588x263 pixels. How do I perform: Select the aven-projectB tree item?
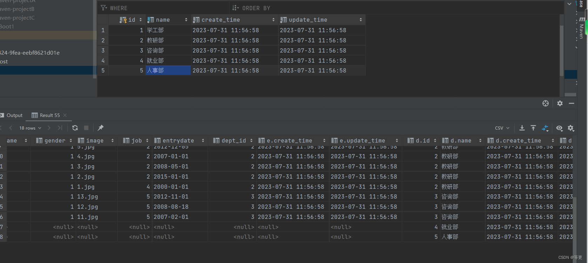point(17,9)
